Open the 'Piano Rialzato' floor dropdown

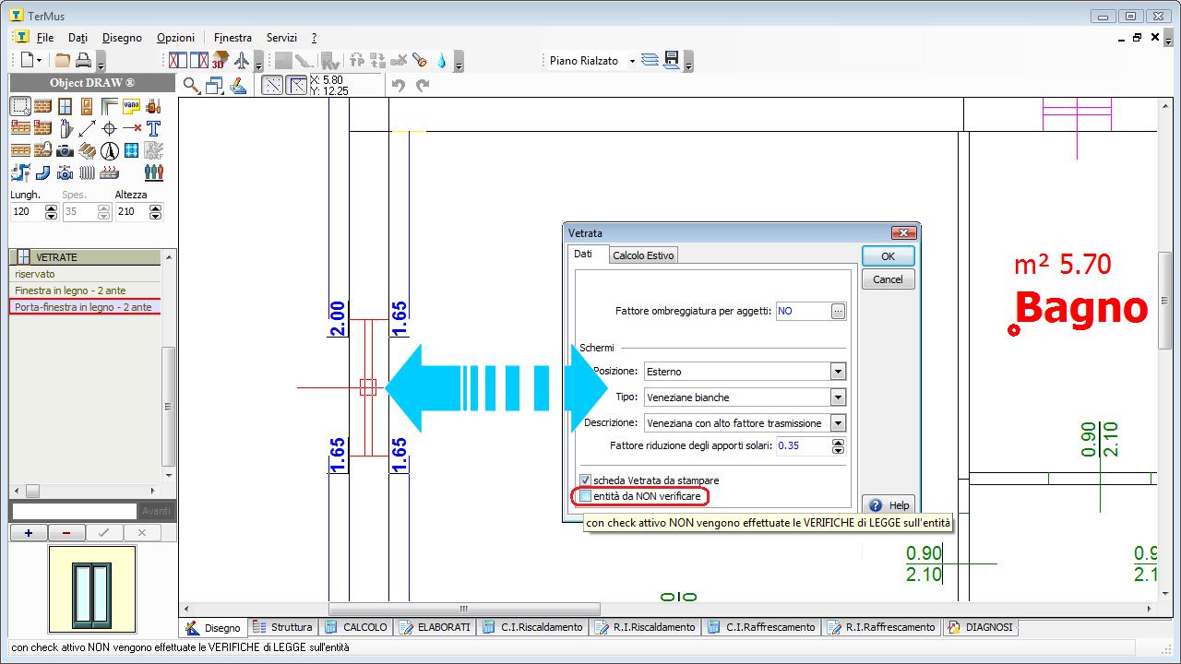point(632,61)
